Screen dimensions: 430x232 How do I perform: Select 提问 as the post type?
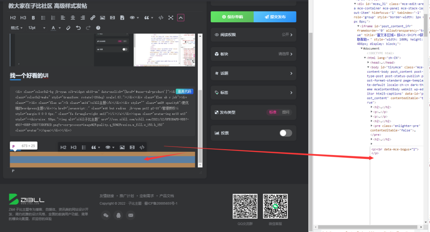coord(286,113)
